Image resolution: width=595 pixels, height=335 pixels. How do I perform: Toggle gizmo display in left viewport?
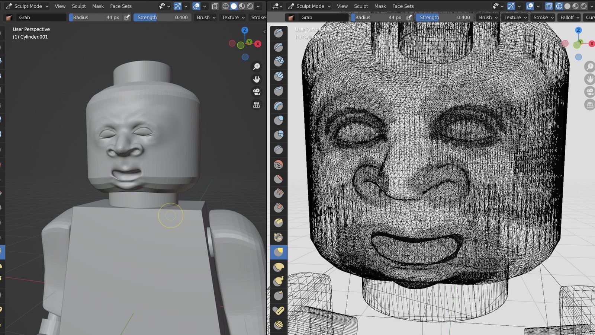point(178,6)
